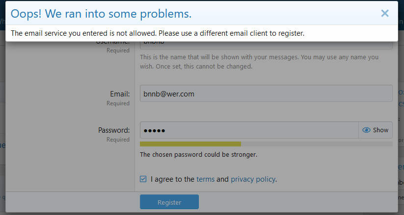Click the 'I agree to the' label text
The height and width of the screenshot is (215, 404).
pyautogui.click(x=172, y=179)
